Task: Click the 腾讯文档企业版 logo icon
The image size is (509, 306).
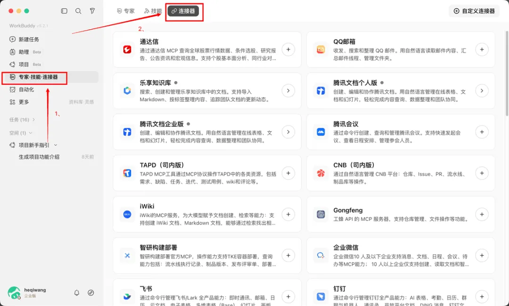Action: tap(127, 132)
